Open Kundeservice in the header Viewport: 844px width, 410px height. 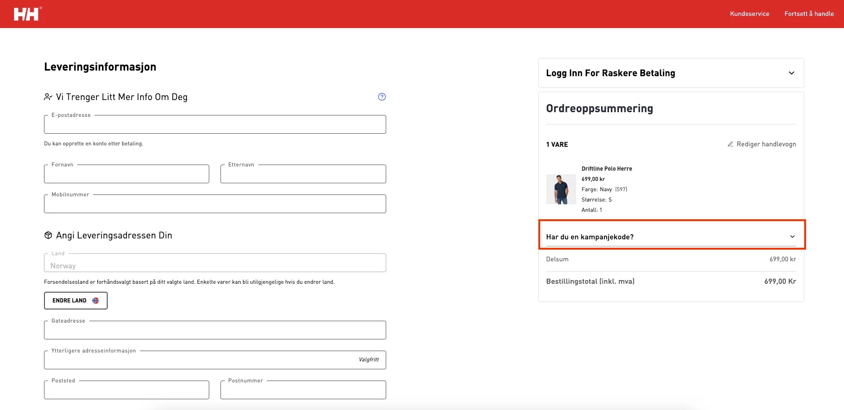[749, 14]
